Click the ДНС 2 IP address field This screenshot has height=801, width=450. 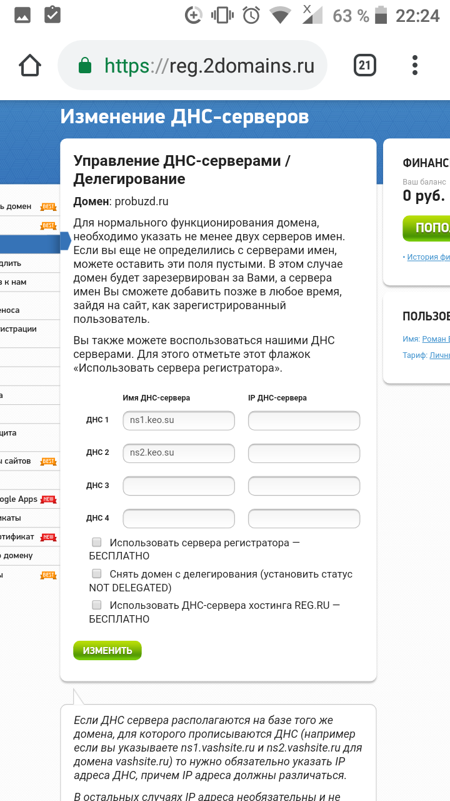tap(304, 453)
